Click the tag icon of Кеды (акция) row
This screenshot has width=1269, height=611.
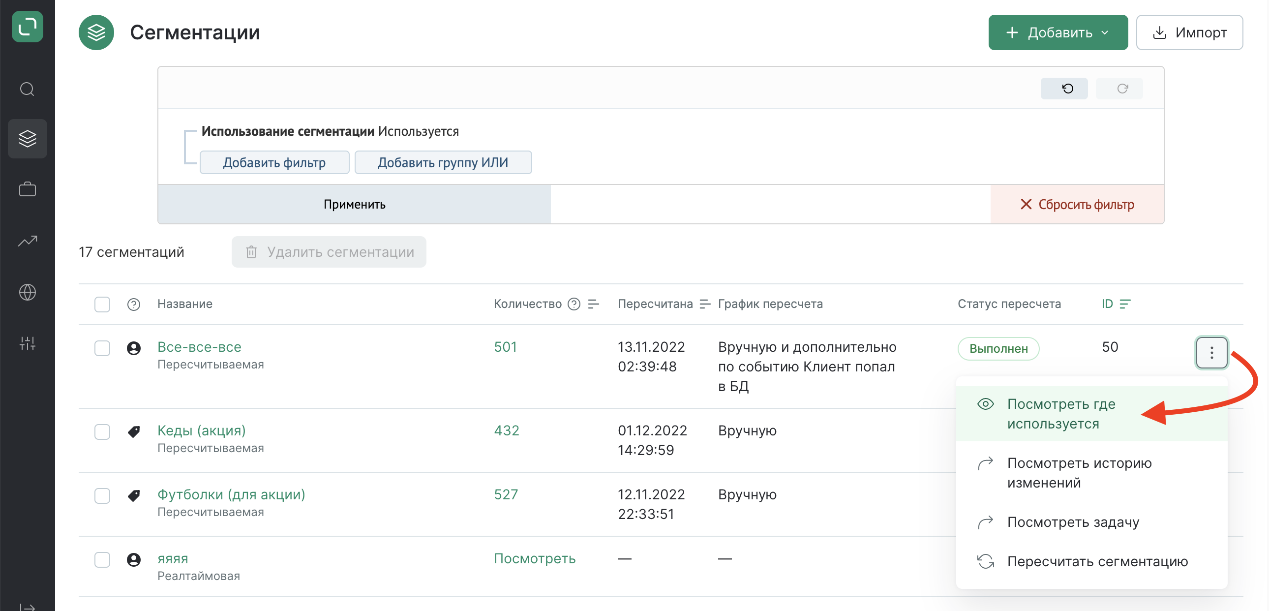tap(133, 431)
